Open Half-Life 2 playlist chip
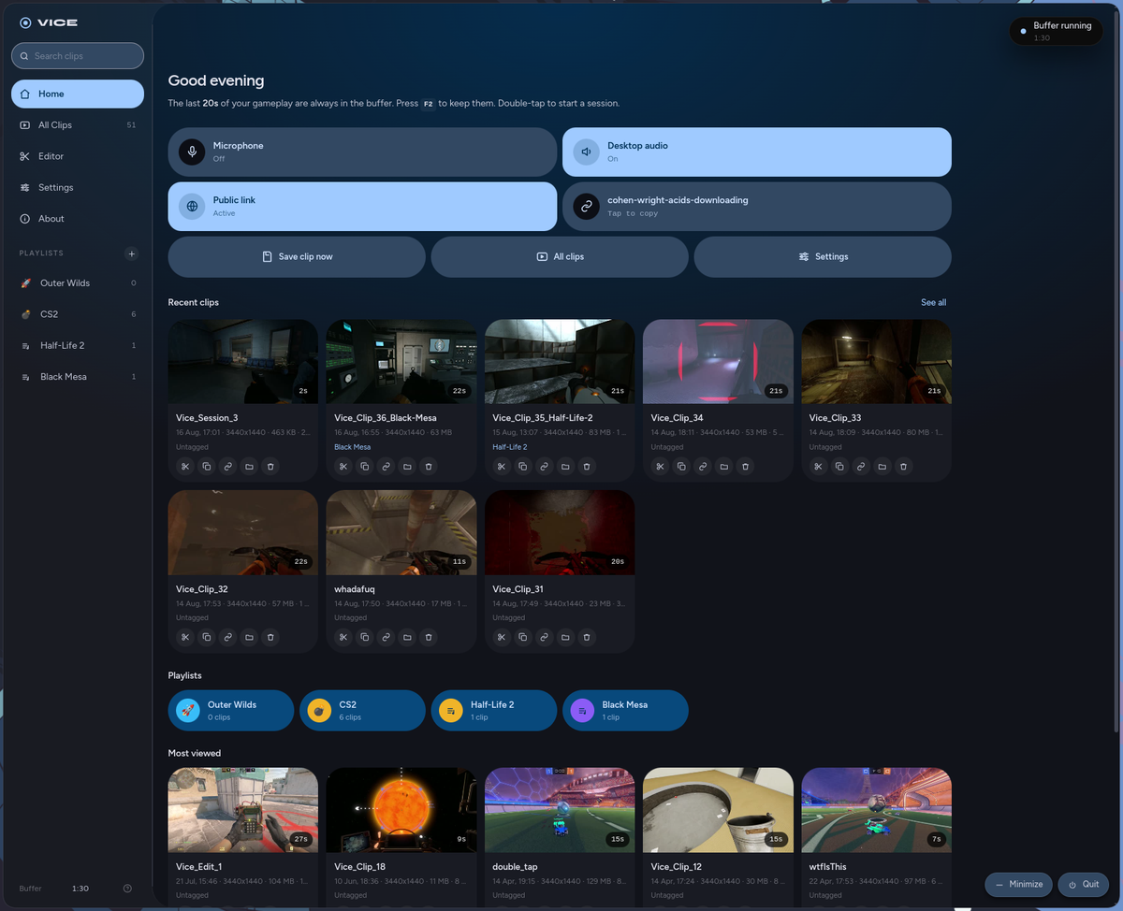The width and height of the screenshot is (1123, 911). coord(494,711)
